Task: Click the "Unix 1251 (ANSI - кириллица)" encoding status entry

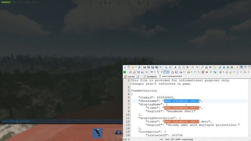Action: click(179, 139)
